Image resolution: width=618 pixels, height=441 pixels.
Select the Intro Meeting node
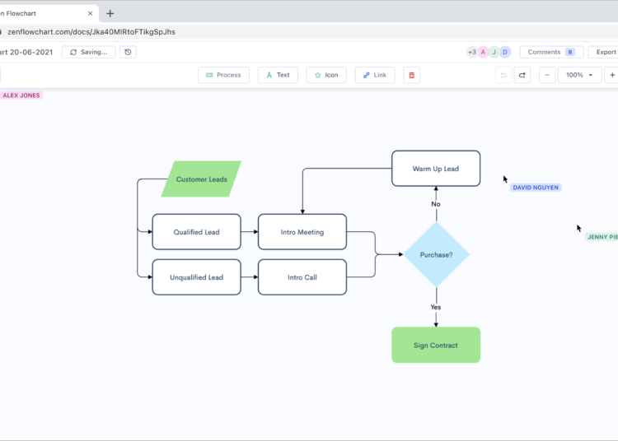coord(302,232)
